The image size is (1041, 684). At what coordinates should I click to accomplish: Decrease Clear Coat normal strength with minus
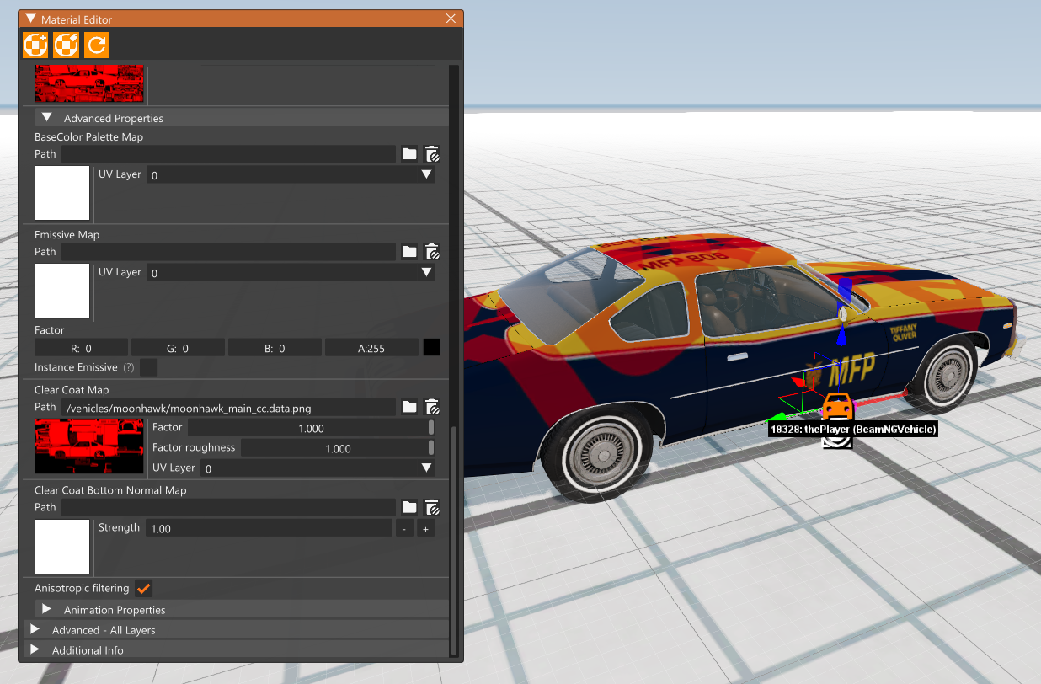pos(404,529)
